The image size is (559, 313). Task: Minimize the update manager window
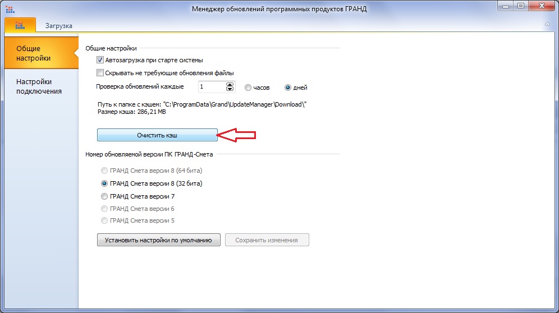click(506, 6)
